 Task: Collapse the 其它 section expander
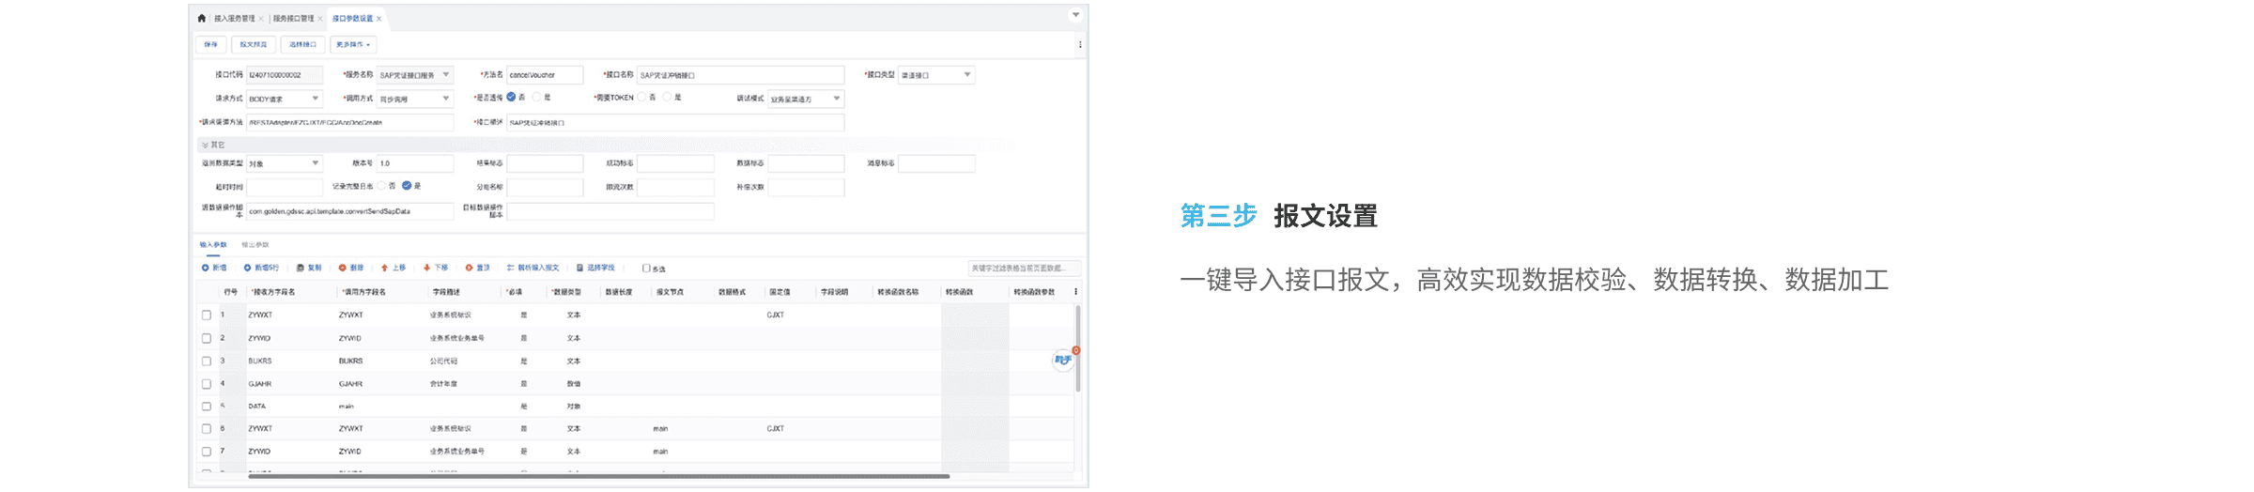(x=205, y=146)
